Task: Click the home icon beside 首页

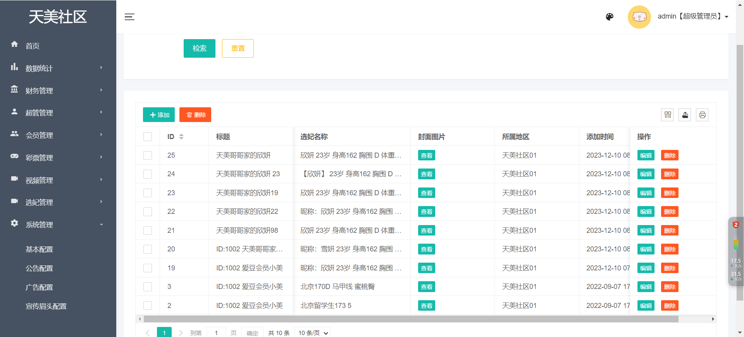Action: point(14,45)
